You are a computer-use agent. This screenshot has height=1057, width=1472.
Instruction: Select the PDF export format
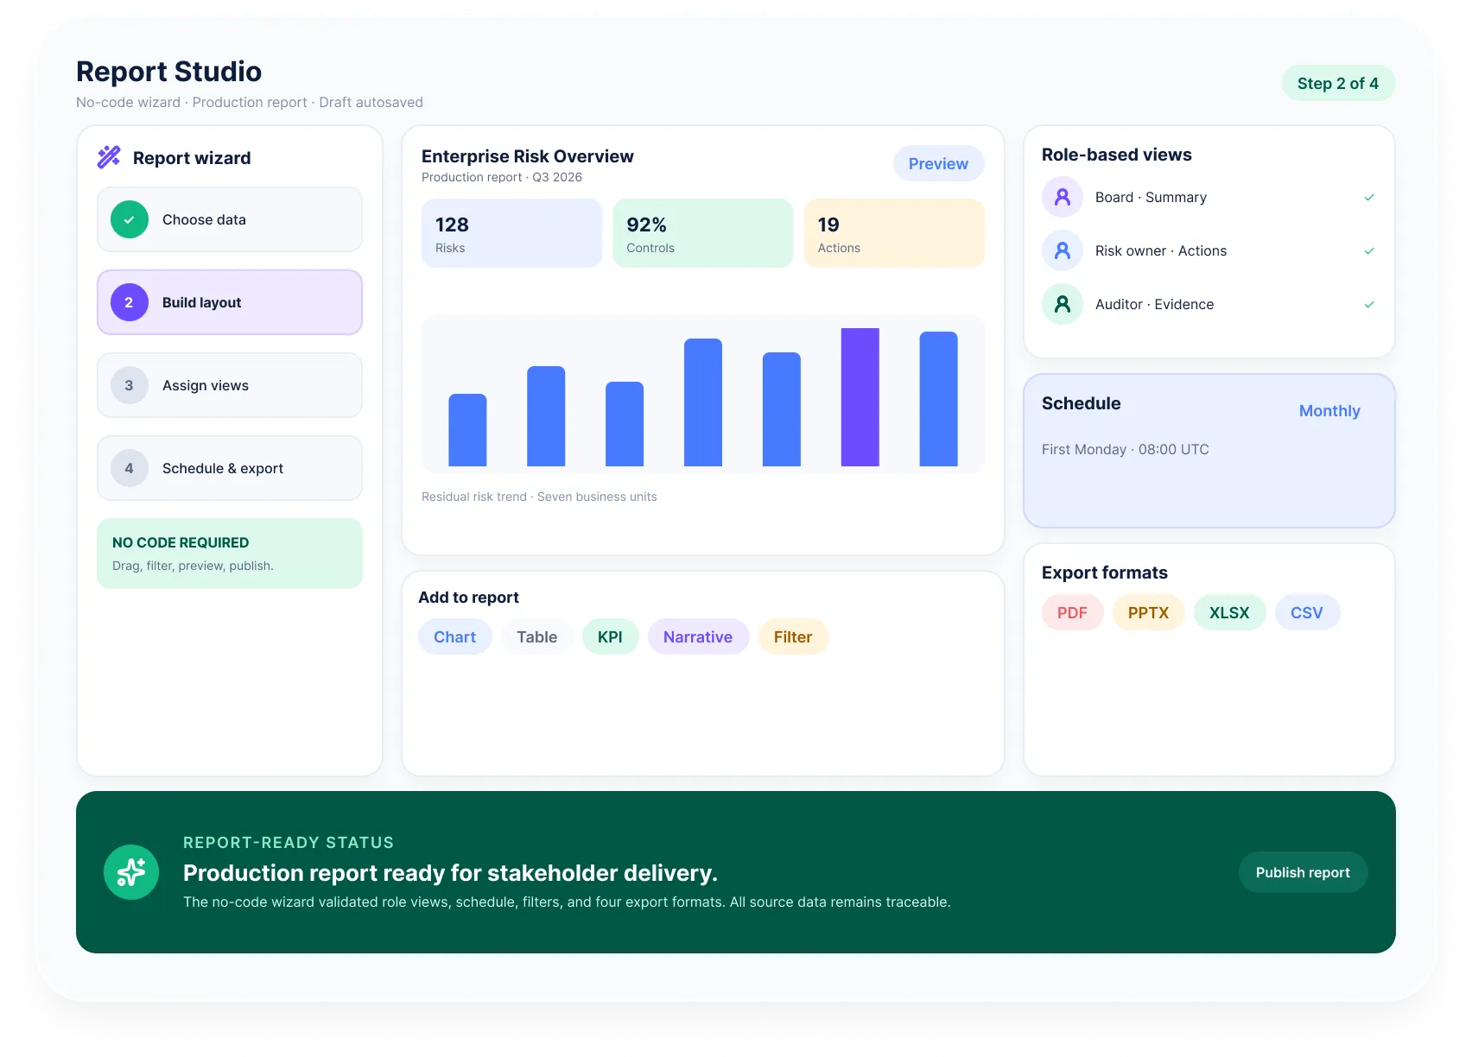[1072, 612]
